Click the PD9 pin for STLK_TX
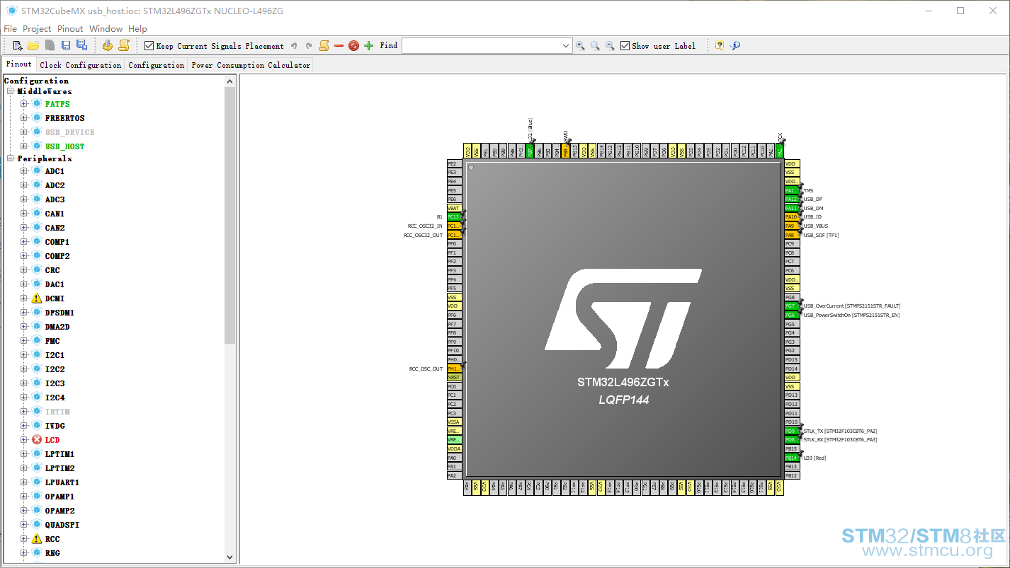This screenshot has height=568, width=1010. coord(792,431)
